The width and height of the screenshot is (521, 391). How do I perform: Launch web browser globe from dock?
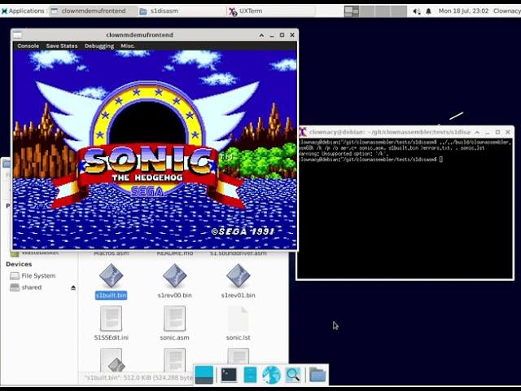[271, 375]
